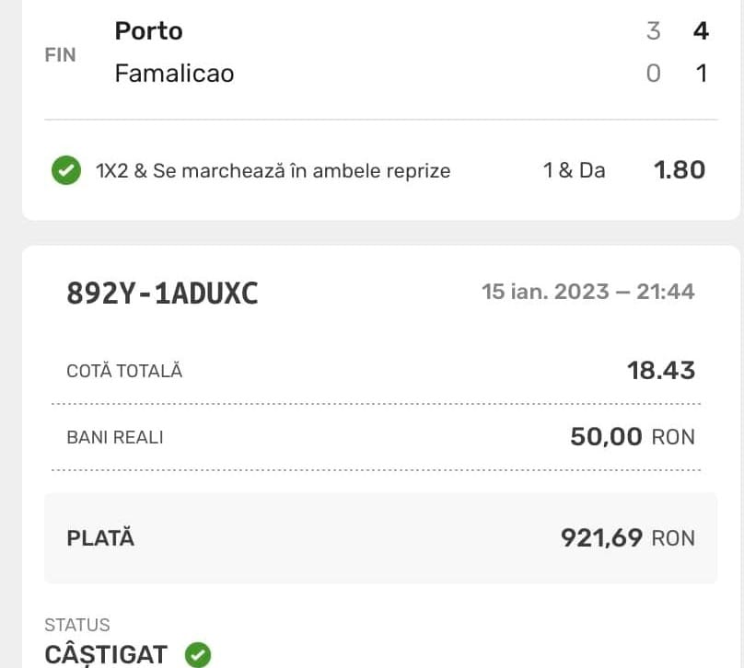Screen dimensions: 744x668
Task: Click the total odds value 18.43
Action: [661, 371]
